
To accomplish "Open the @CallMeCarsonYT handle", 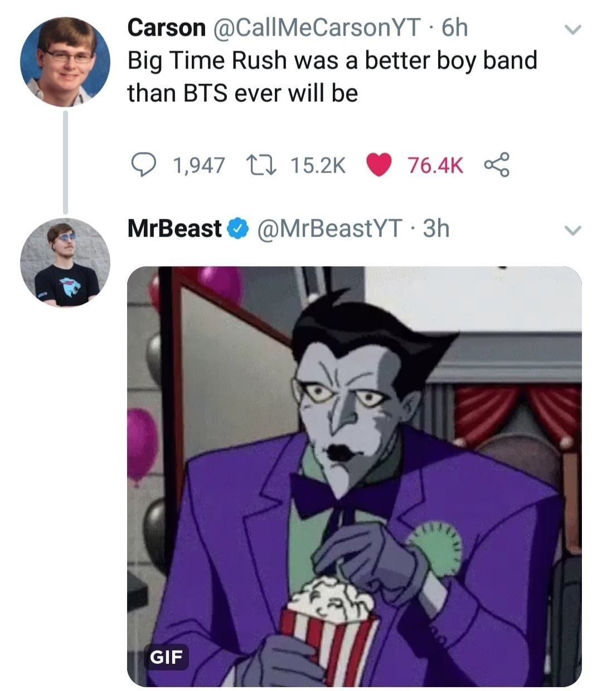I will click(x=314, y=28).
